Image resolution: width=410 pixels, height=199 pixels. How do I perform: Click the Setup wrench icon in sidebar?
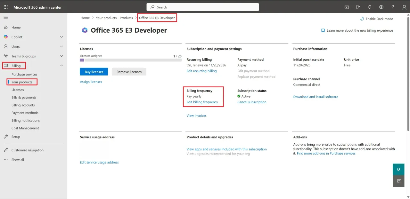6,137
